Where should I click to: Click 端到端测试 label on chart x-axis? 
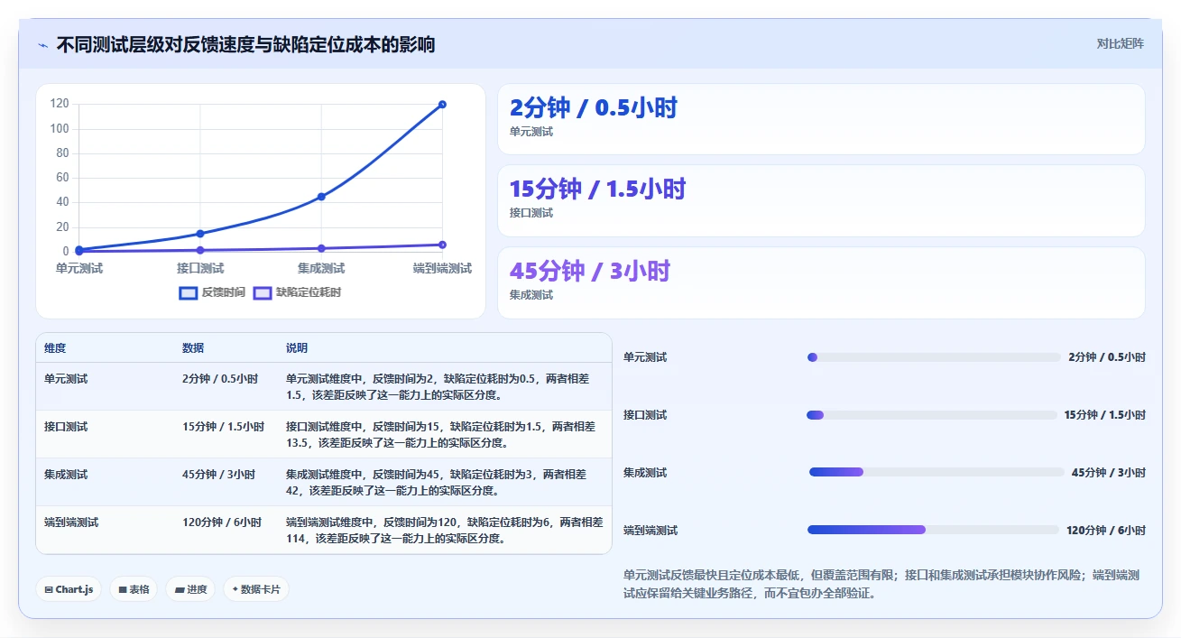point(442,269)
